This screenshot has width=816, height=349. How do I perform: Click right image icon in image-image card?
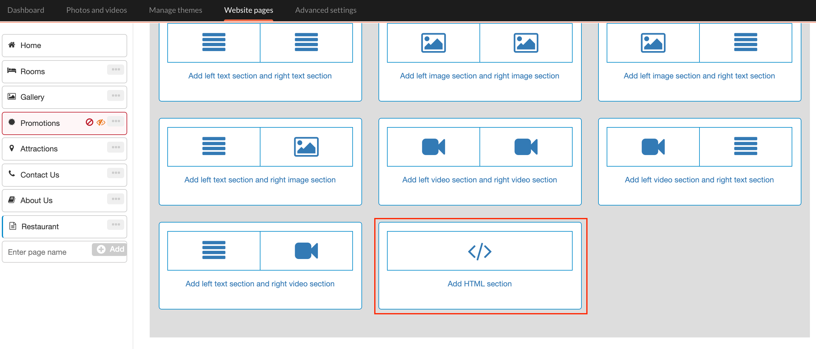coord(526,43)
